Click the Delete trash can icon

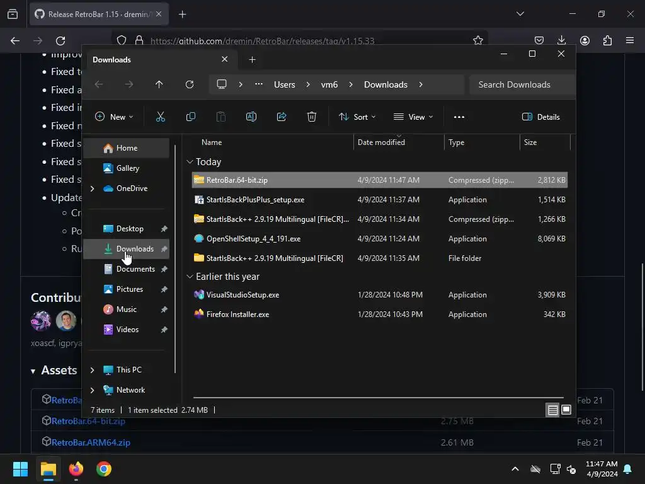pos(312,117)
